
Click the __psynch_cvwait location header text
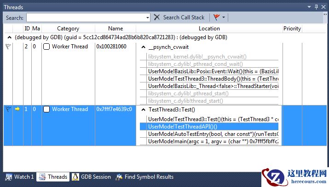[168, 47]
